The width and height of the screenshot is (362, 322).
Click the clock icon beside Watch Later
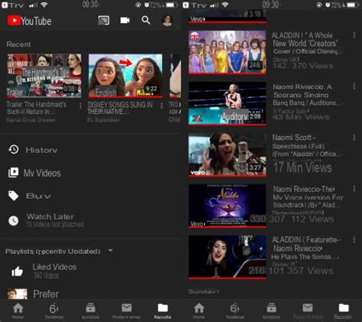click(x=13, y=220)
